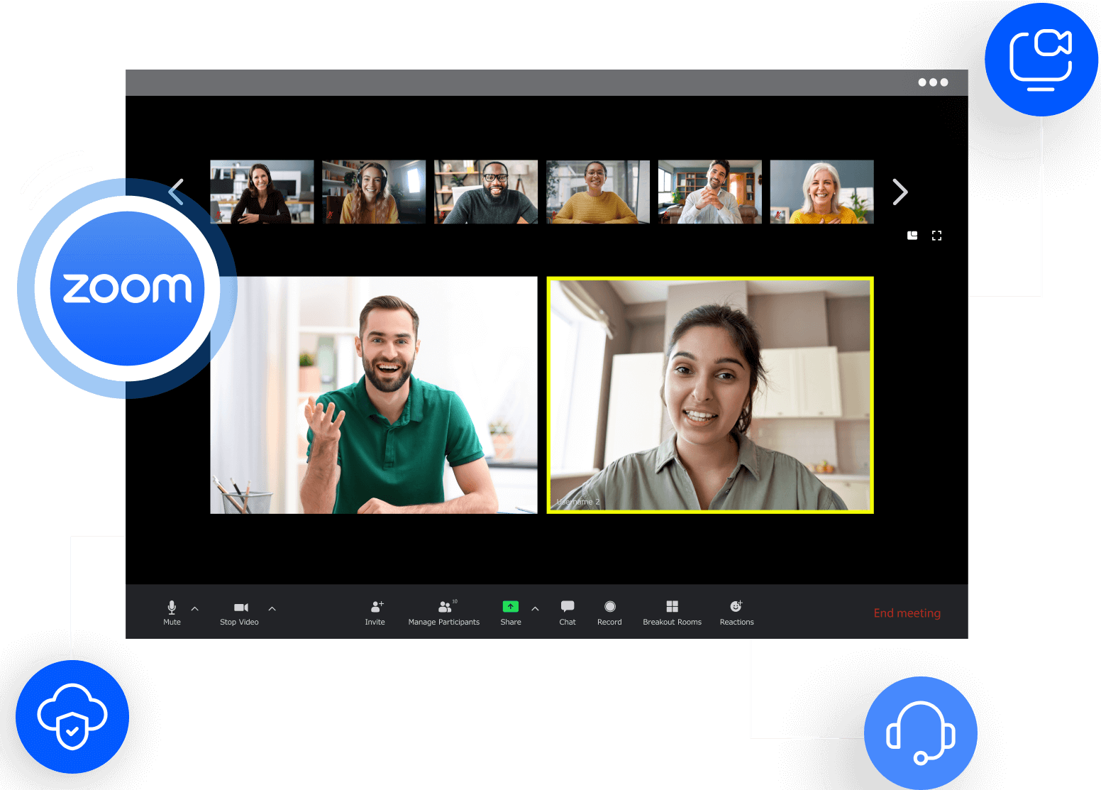The height and width of the screenshot is (790, 1101).
Task: Click the cloud security icon
Action: coord(72,717)
